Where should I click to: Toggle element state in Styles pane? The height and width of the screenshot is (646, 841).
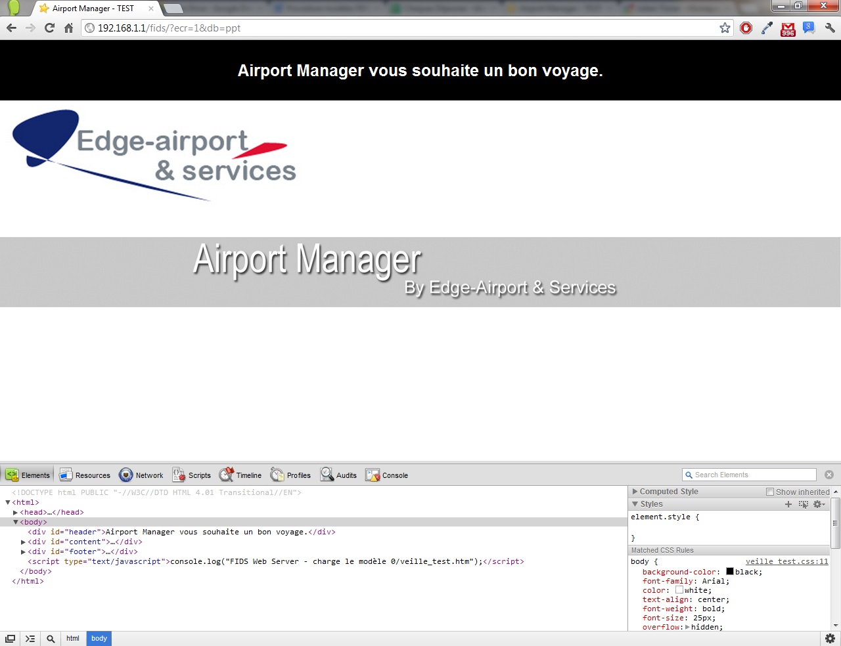coord(804,504)
